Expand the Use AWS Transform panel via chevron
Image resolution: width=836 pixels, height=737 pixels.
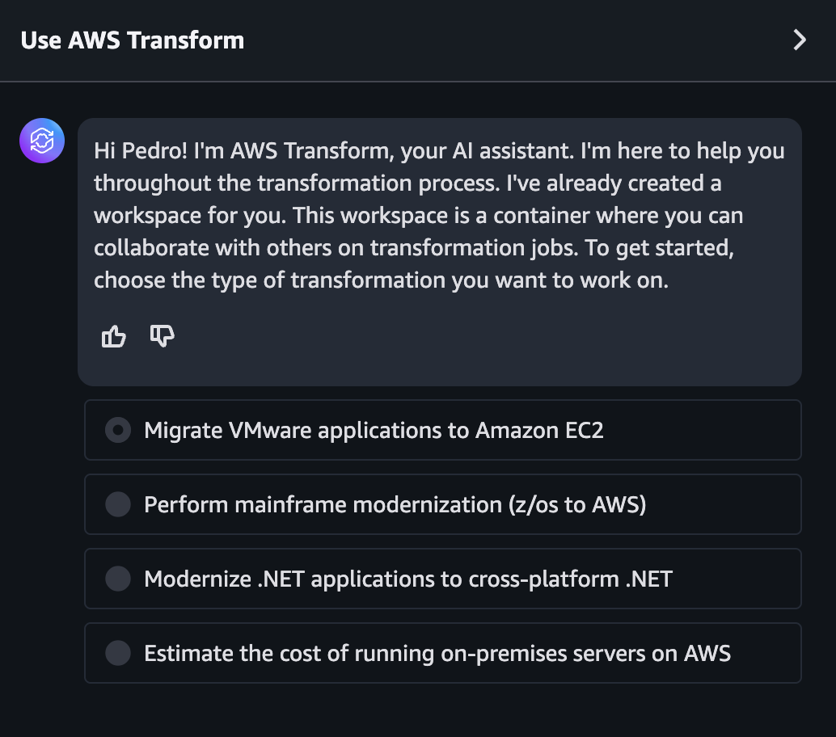[x=800, y=40]
